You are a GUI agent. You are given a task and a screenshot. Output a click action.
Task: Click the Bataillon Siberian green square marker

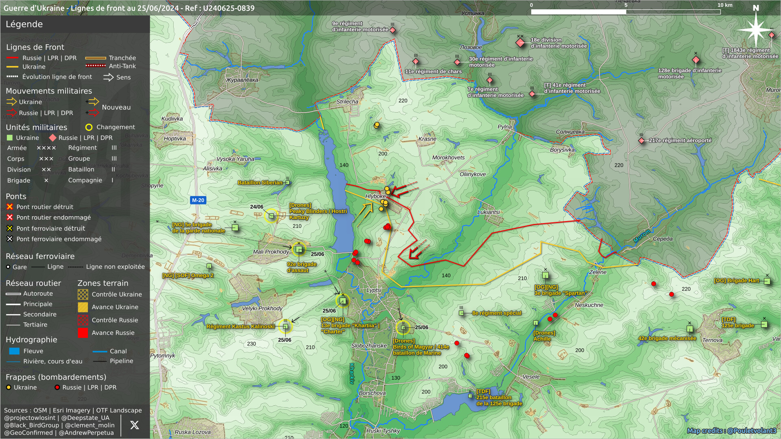click(288, 183)
